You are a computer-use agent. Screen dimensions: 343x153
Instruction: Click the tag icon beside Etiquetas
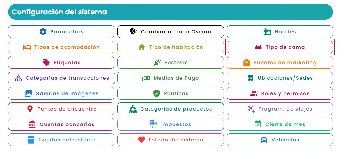tap(46, 63)
